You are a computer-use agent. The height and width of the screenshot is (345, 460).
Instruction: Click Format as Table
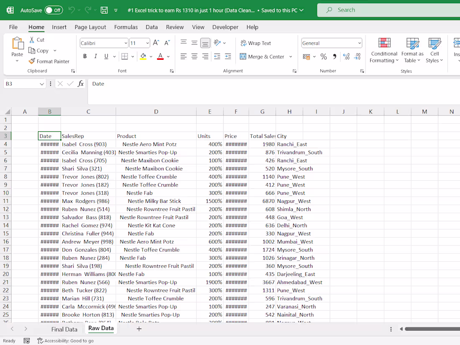click(412, 50)
